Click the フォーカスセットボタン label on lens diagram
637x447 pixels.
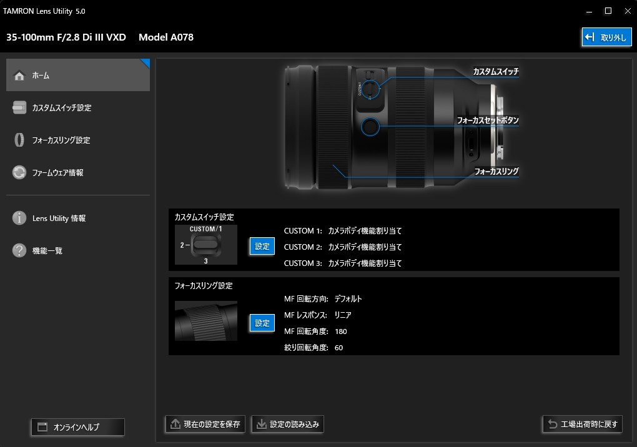click(488, 120)
